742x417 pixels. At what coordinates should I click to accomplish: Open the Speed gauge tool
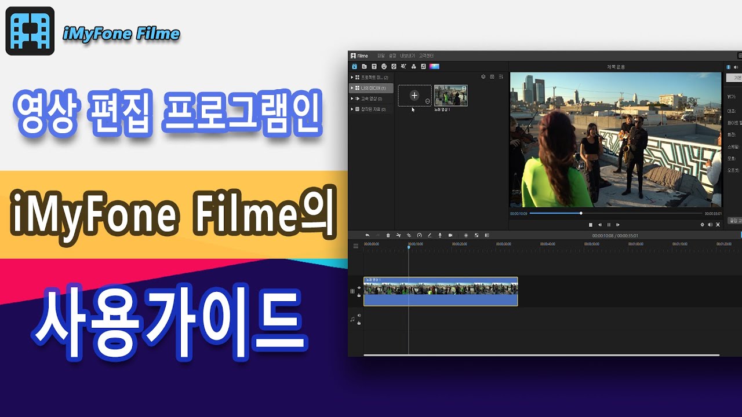[419, 235]
